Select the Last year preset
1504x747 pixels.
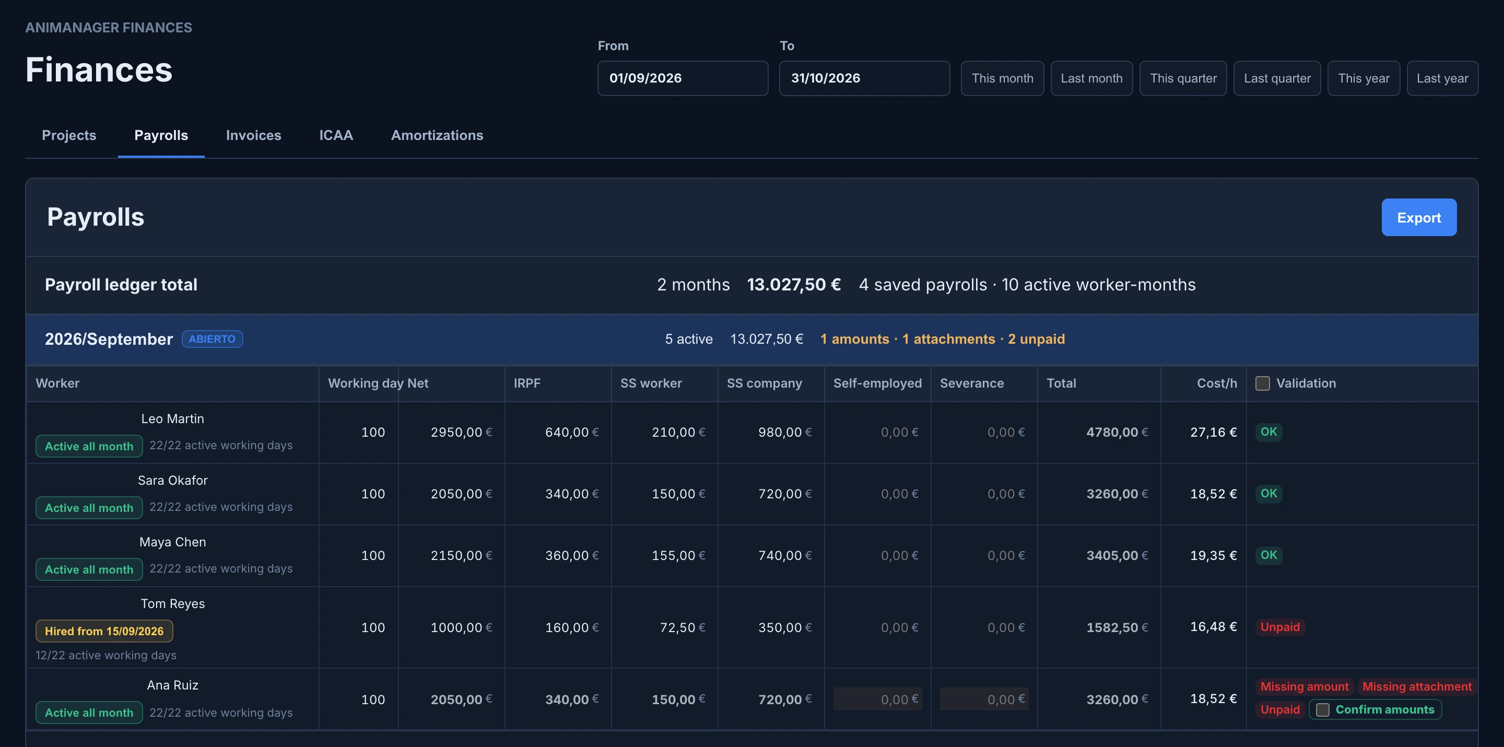(1442, 78)
